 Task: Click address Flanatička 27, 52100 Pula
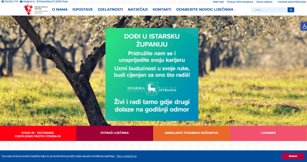[53, 1]
